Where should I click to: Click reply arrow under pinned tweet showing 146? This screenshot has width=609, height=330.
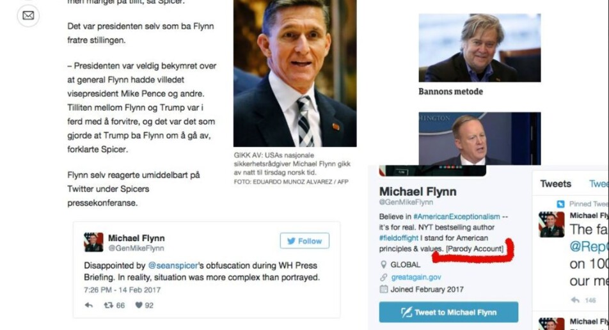coord(575,300)
